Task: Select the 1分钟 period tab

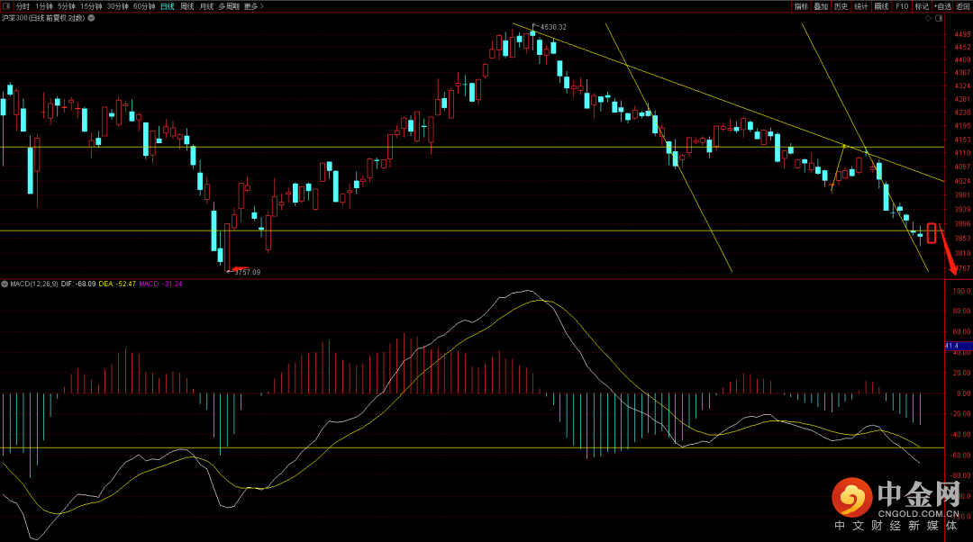Action: pyautogui.click(x=44, y=6)
